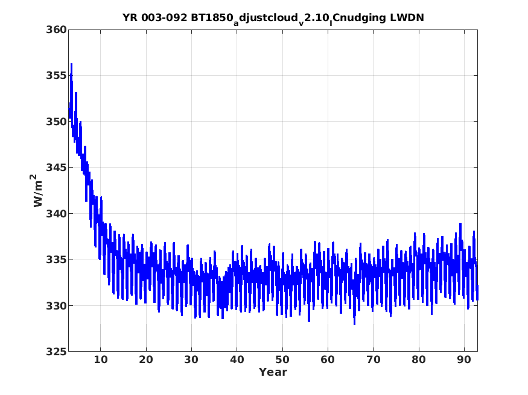Click x-axis tick label 10
The height and width of the screenshot is (395, 528).
[101, 359]
